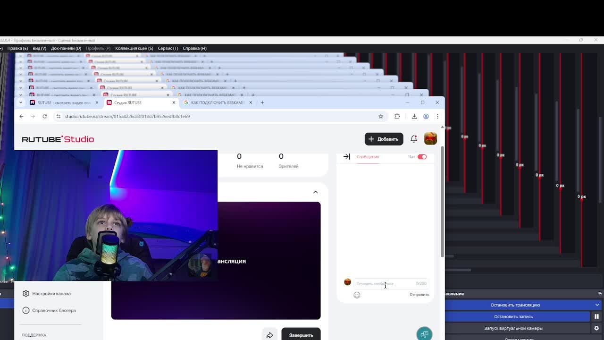Open the Док-панели (D) menu
The height and width of the screenshot is (340, 604).
[x=66, y=48]
